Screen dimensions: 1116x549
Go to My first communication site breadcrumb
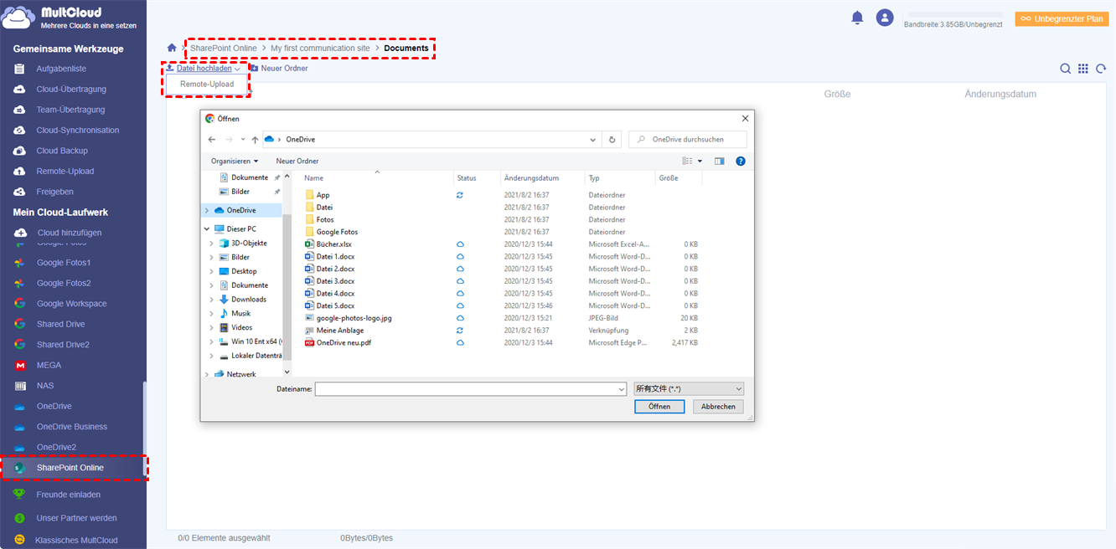320,49
